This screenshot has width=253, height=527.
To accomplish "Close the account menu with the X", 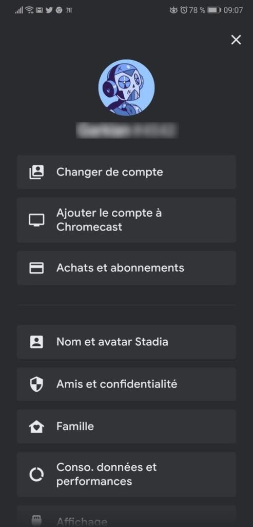I will (x=236, y=40).
